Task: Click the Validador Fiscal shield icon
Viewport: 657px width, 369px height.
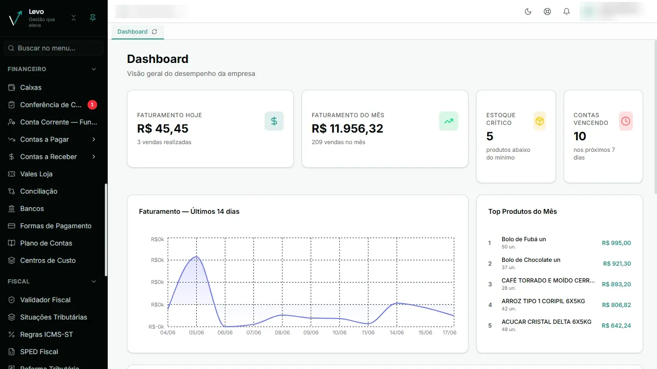Action: tap(12, 300)
